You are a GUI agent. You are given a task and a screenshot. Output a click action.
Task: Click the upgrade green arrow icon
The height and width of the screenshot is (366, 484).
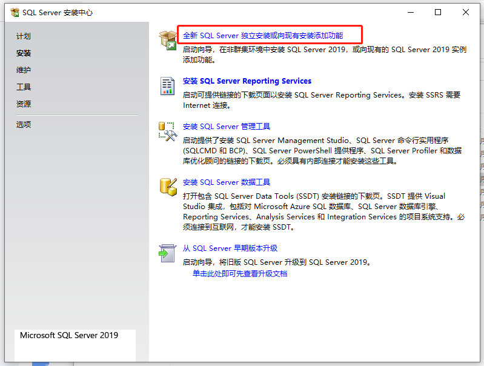pos(167,253)
